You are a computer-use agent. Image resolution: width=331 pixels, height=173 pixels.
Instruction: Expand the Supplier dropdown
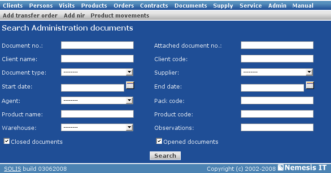pos(277,72)
